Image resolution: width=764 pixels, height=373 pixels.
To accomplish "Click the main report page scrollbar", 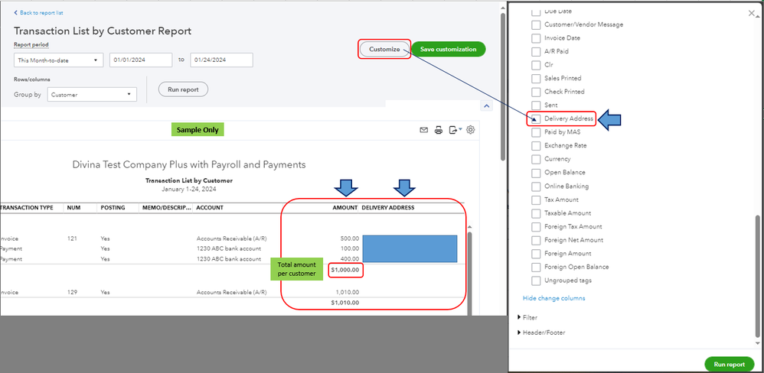I will pyautogui.click(x=503, y=88).
